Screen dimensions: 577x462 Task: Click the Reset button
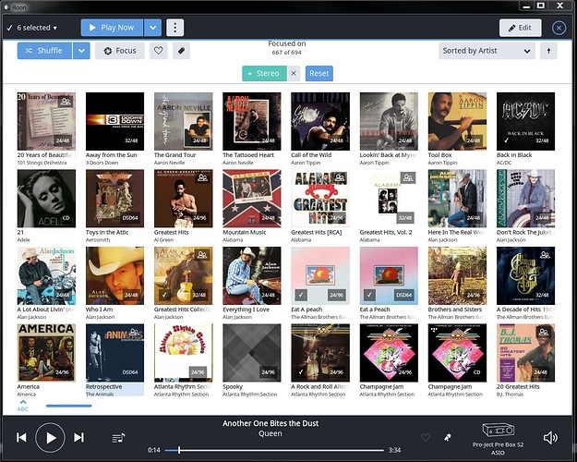pos(319,73)
